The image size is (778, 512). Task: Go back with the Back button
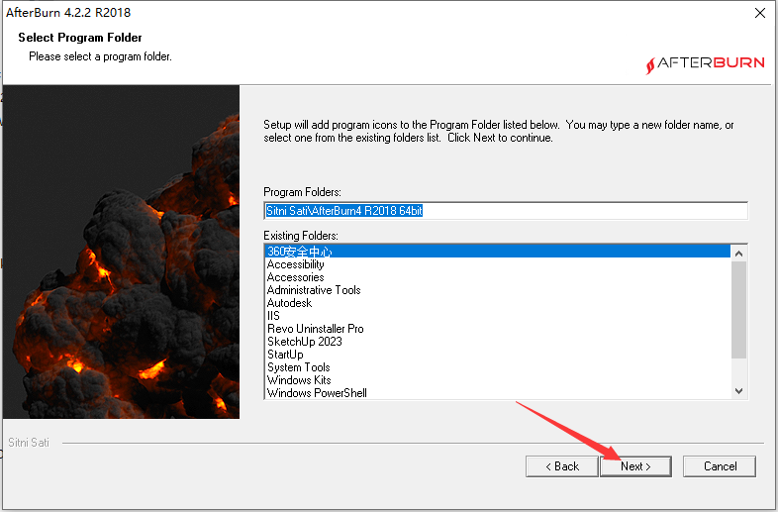(x=562, y=466)
